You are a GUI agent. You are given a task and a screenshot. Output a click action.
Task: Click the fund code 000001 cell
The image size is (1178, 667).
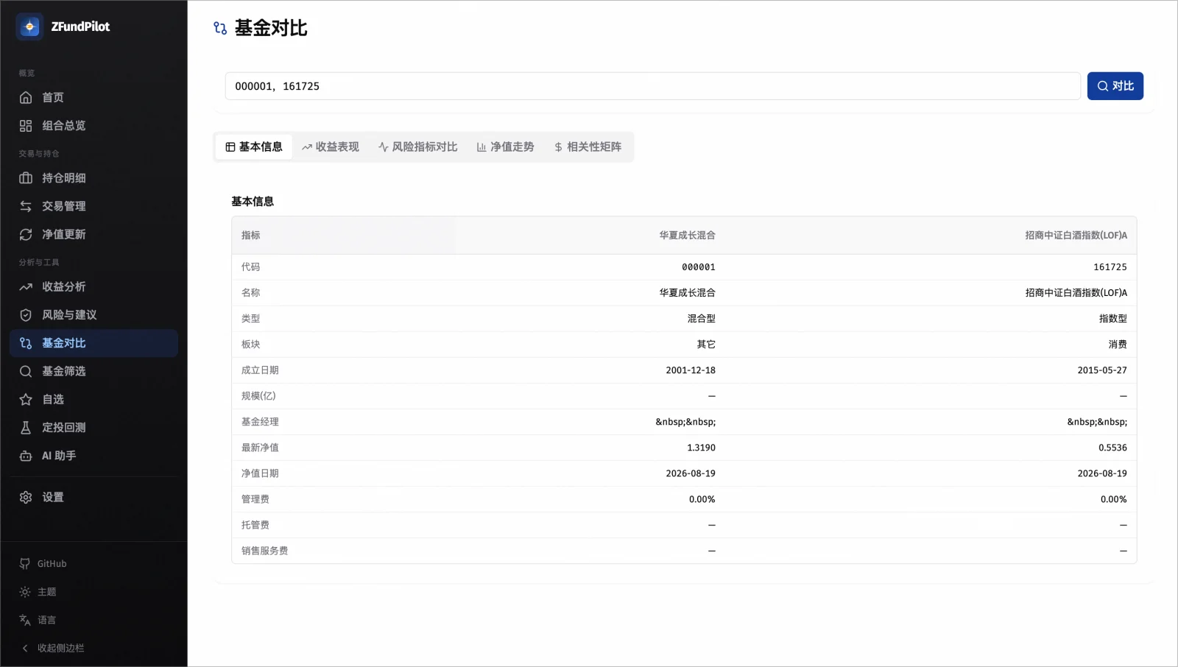coord(699,267)
